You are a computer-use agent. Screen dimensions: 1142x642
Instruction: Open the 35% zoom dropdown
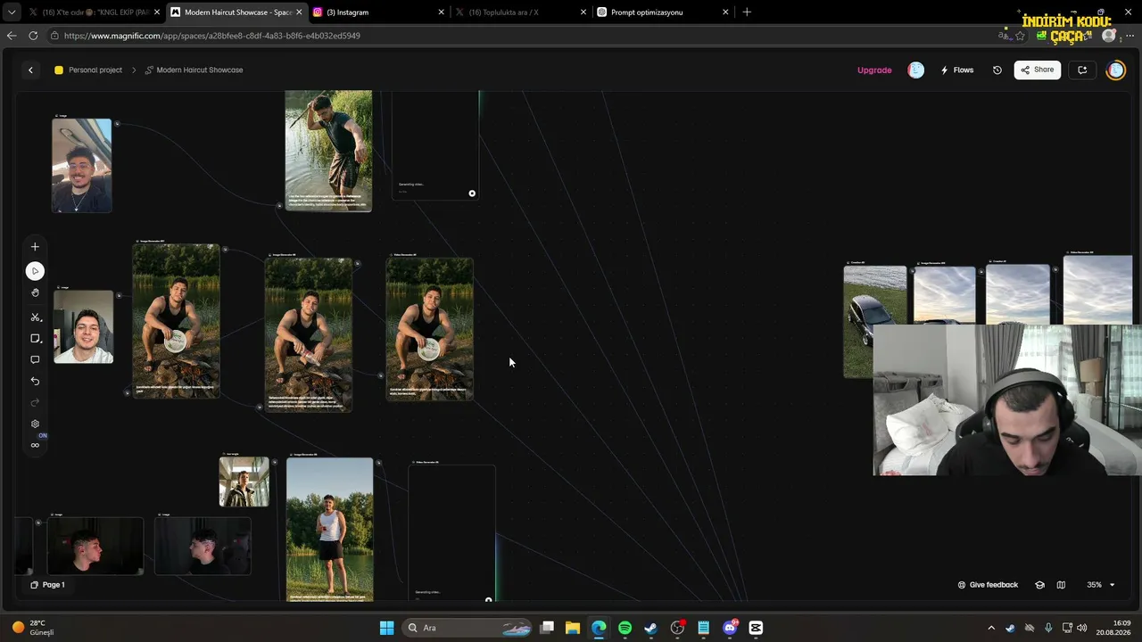tap(1100, 585)
